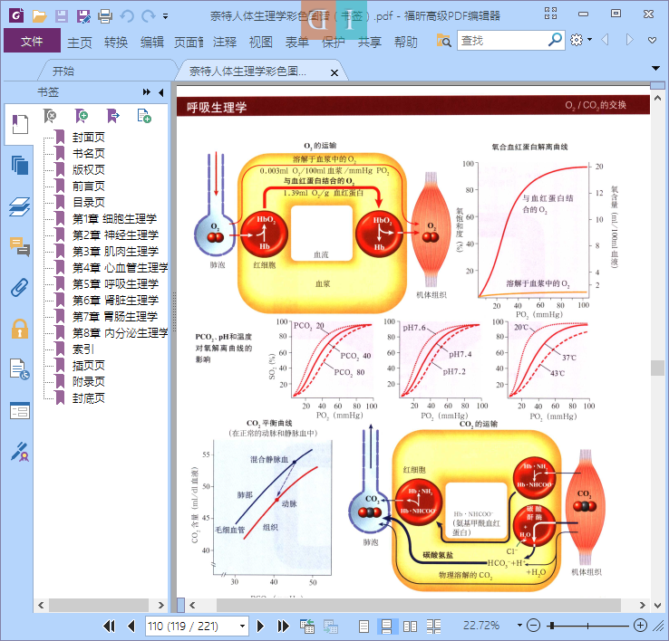Click the folder search icon
The image size is (669, 641).
[443, 41]
